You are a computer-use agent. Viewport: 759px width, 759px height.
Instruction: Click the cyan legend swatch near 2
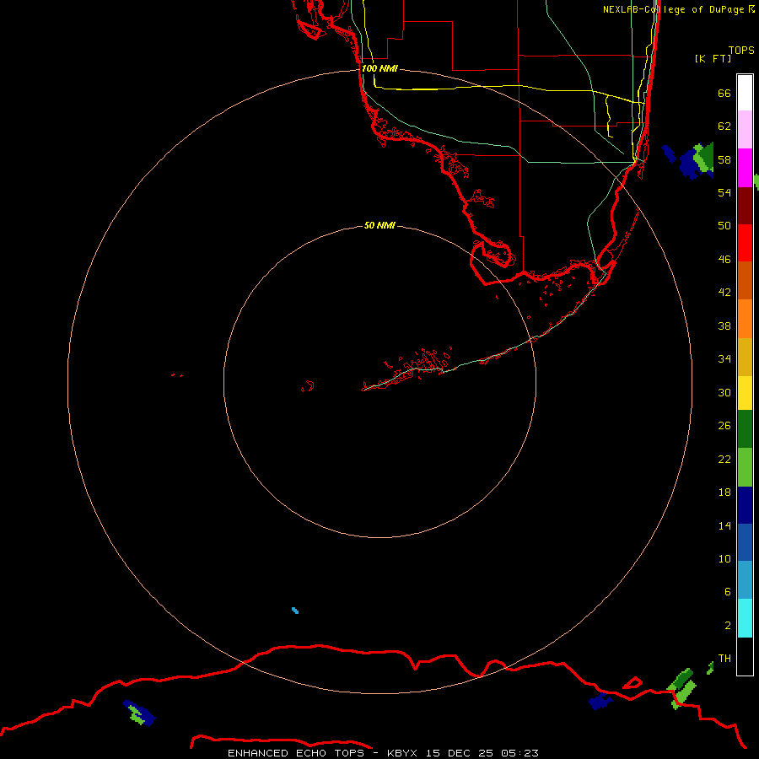pos(745,618)
